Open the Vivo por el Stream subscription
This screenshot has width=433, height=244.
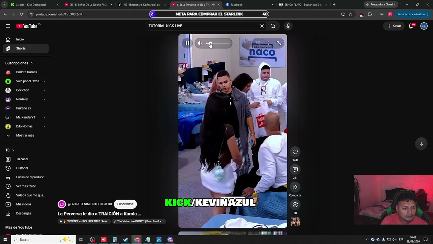[x=26, y=81]
